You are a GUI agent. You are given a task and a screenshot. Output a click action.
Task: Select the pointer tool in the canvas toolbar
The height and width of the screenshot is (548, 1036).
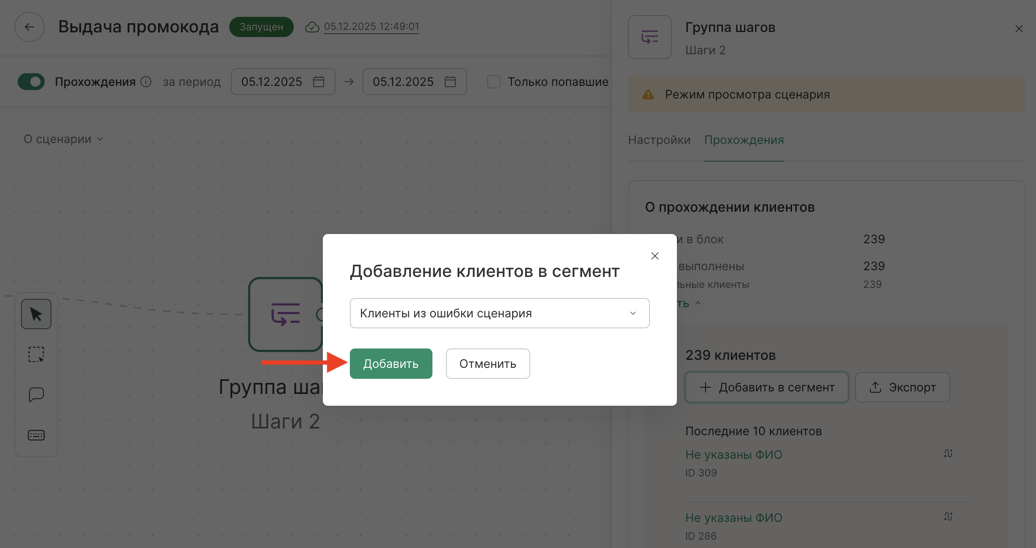(x=36, y=314)
